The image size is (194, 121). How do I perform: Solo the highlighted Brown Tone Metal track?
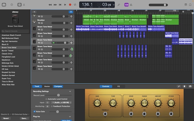(x=42, y=43)
